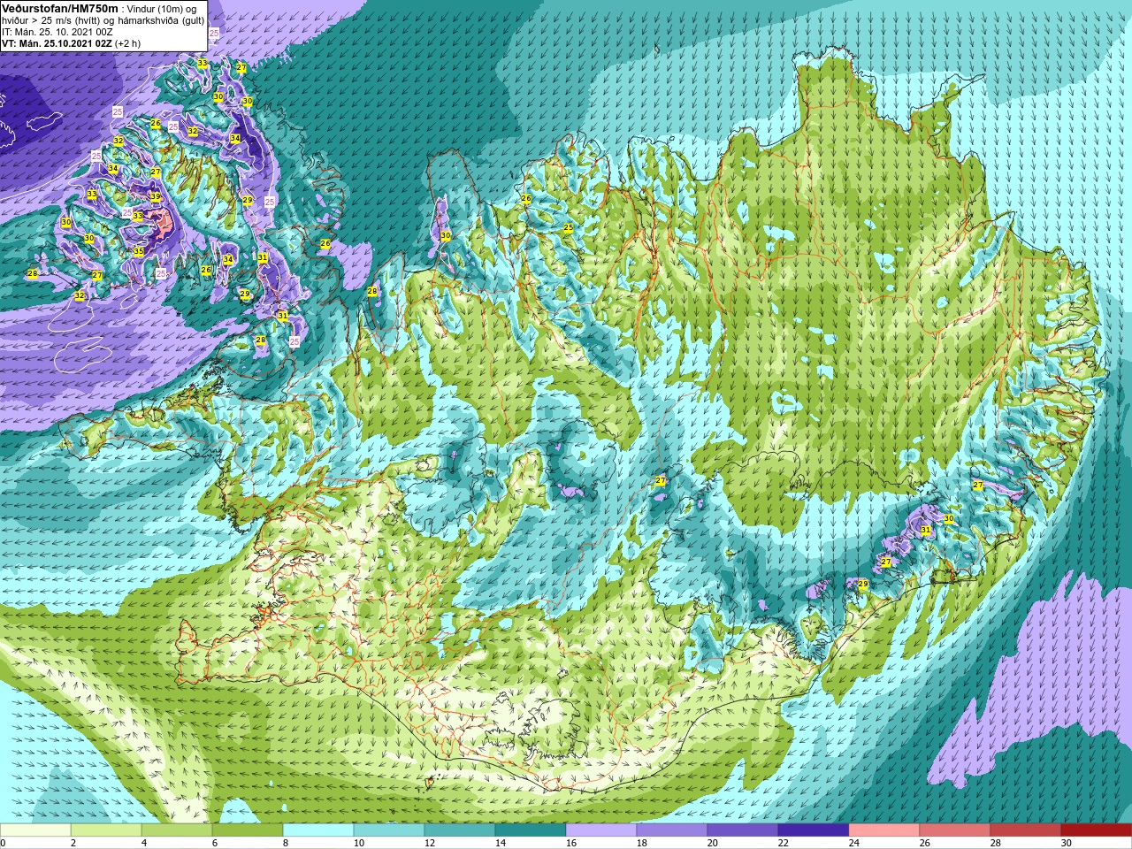The height and width of the screenshot is (849, 1132).
Task: Click the legend scale number 12
Action: tap(430, 843)
